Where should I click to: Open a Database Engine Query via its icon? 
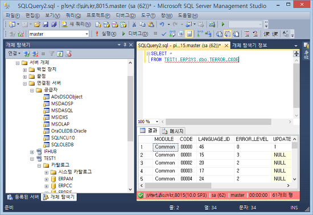[98, 25]
